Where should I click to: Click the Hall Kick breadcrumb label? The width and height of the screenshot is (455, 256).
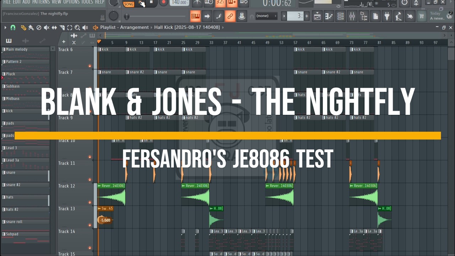coord(187,27)
